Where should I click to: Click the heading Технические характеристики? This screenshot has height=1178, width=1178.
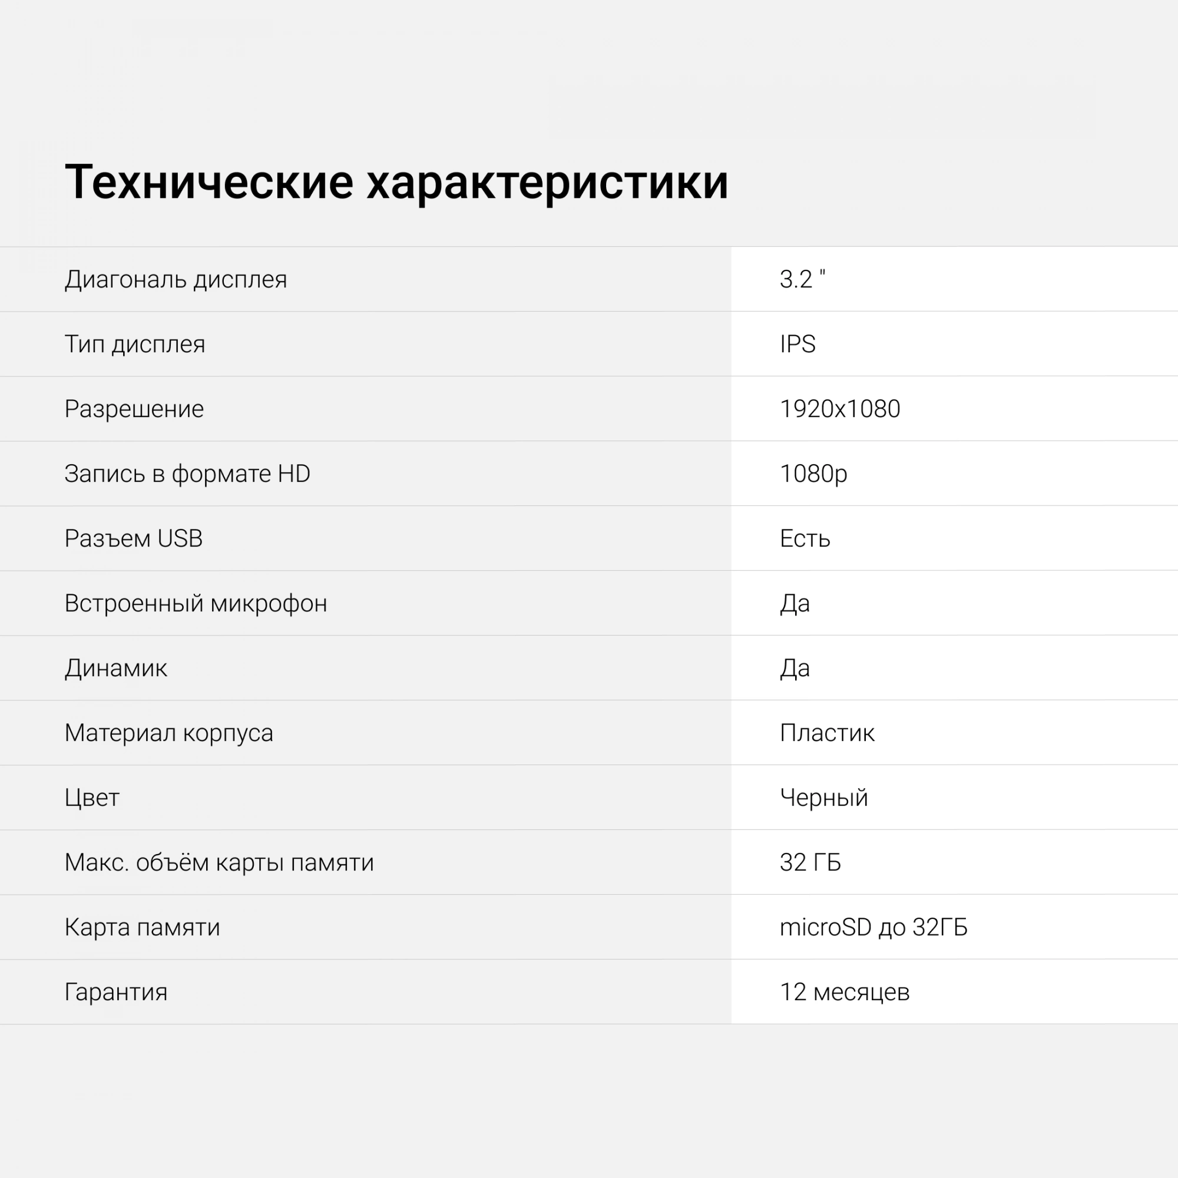(x=396, y=181)
